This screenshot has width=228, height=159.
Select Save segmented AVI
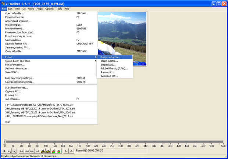(49, 47)
